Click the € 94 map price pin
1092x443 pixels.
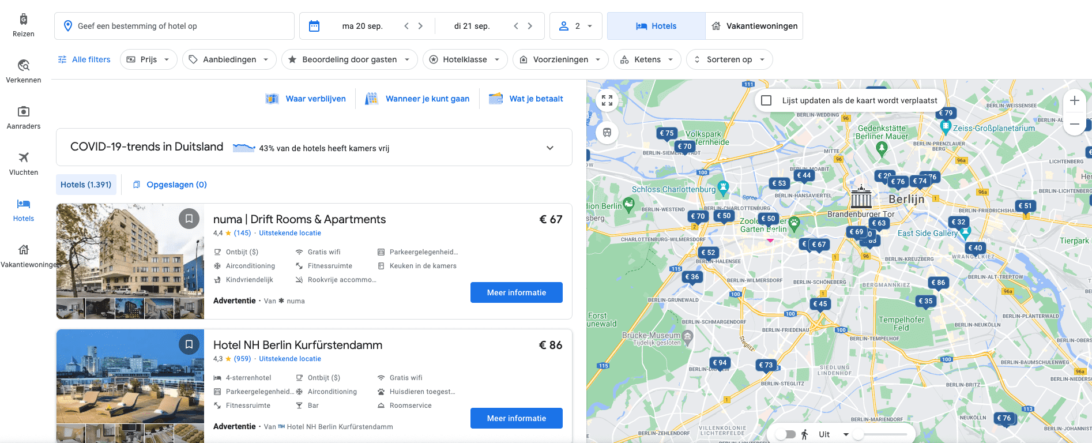click(x=720, y=363)
